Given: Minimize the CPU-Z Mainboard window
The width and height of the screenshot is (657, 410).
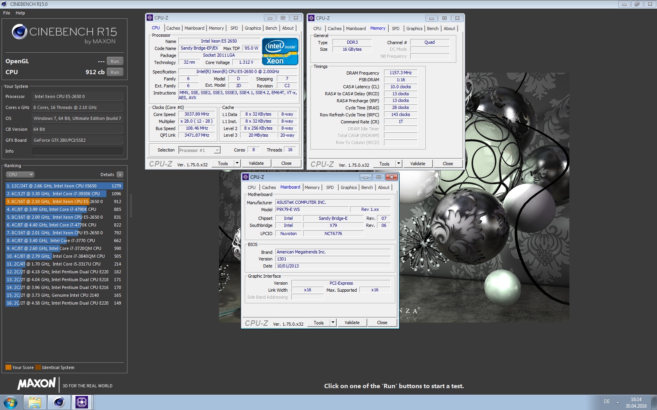Looking at the screenshot, I should tap(366, 177).
